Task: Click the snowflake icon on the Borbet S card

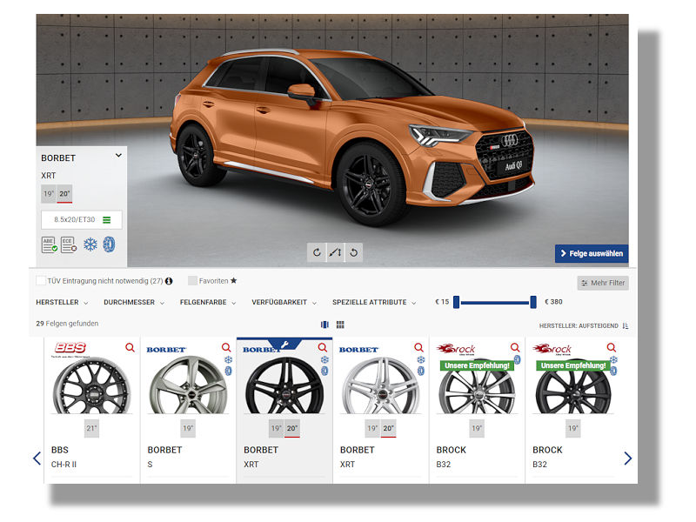Action: pos(228,360)
